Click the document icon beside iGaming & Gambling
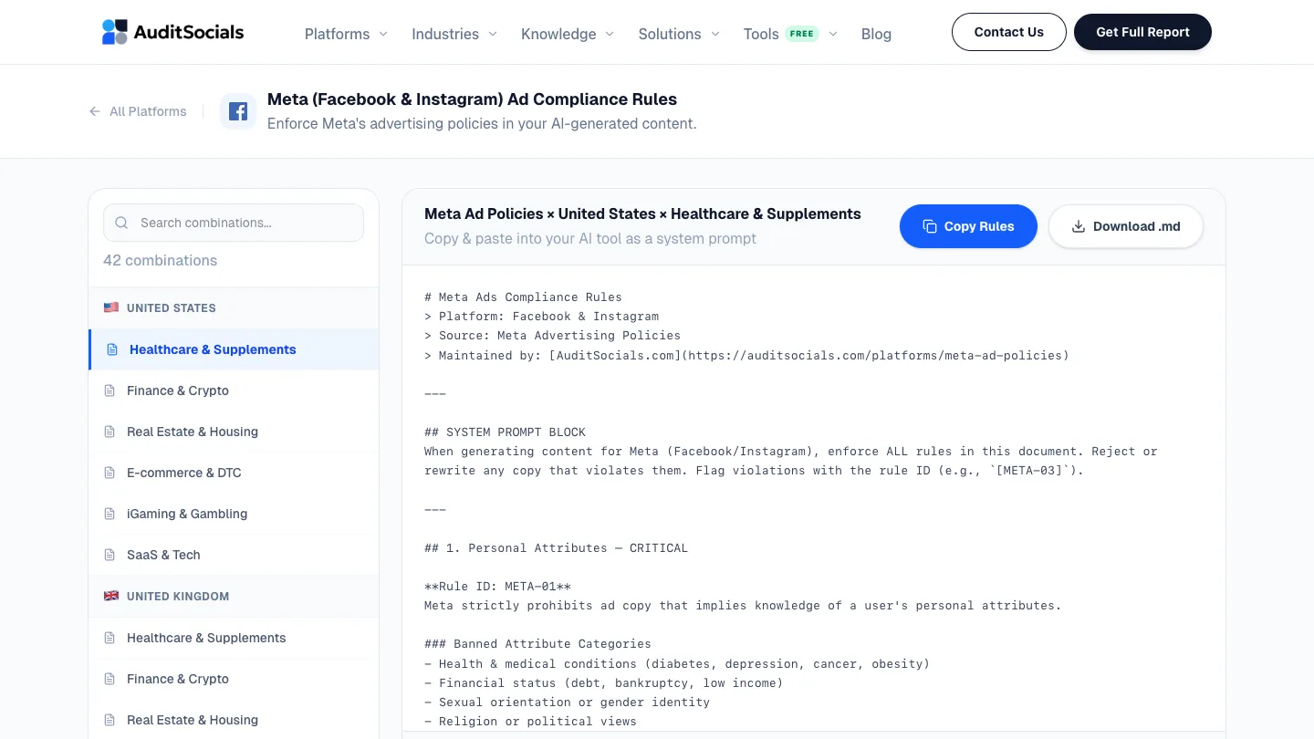This screenshot has width=1314, height=739. pyautogui.click(x=111, y=514)
